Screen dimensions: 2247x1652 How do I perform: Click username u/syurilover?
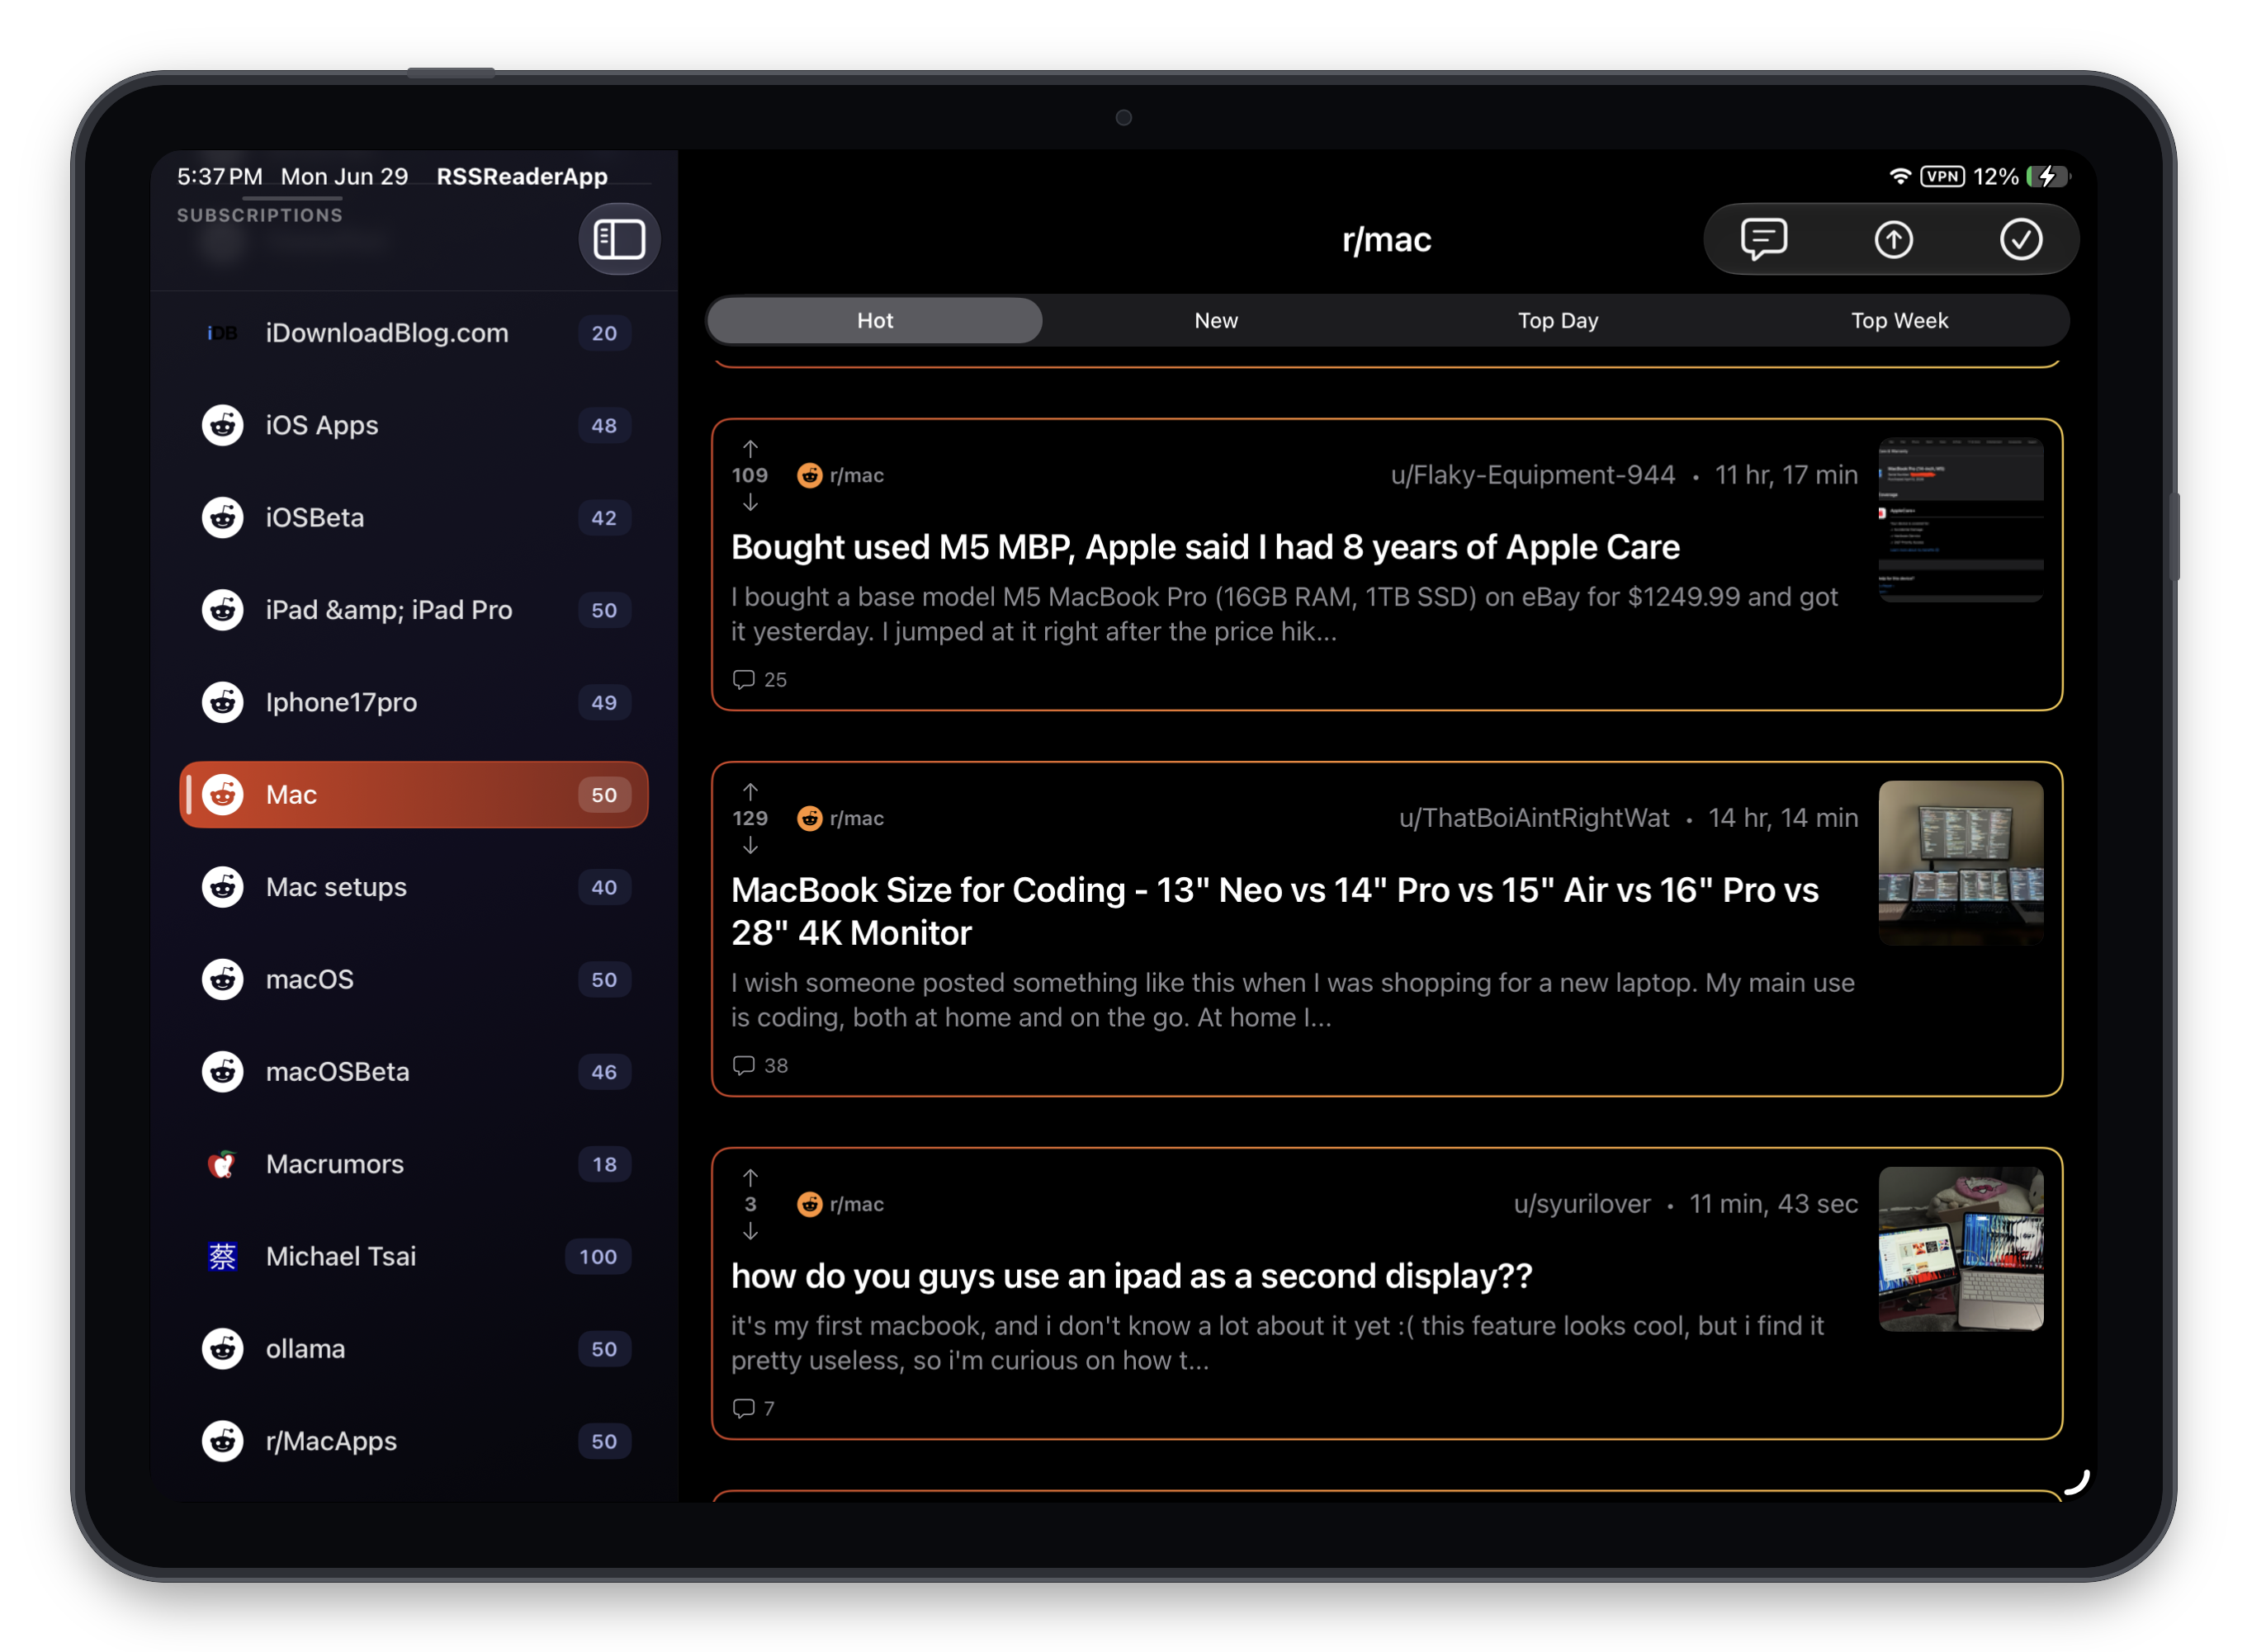[1581, 1204]
